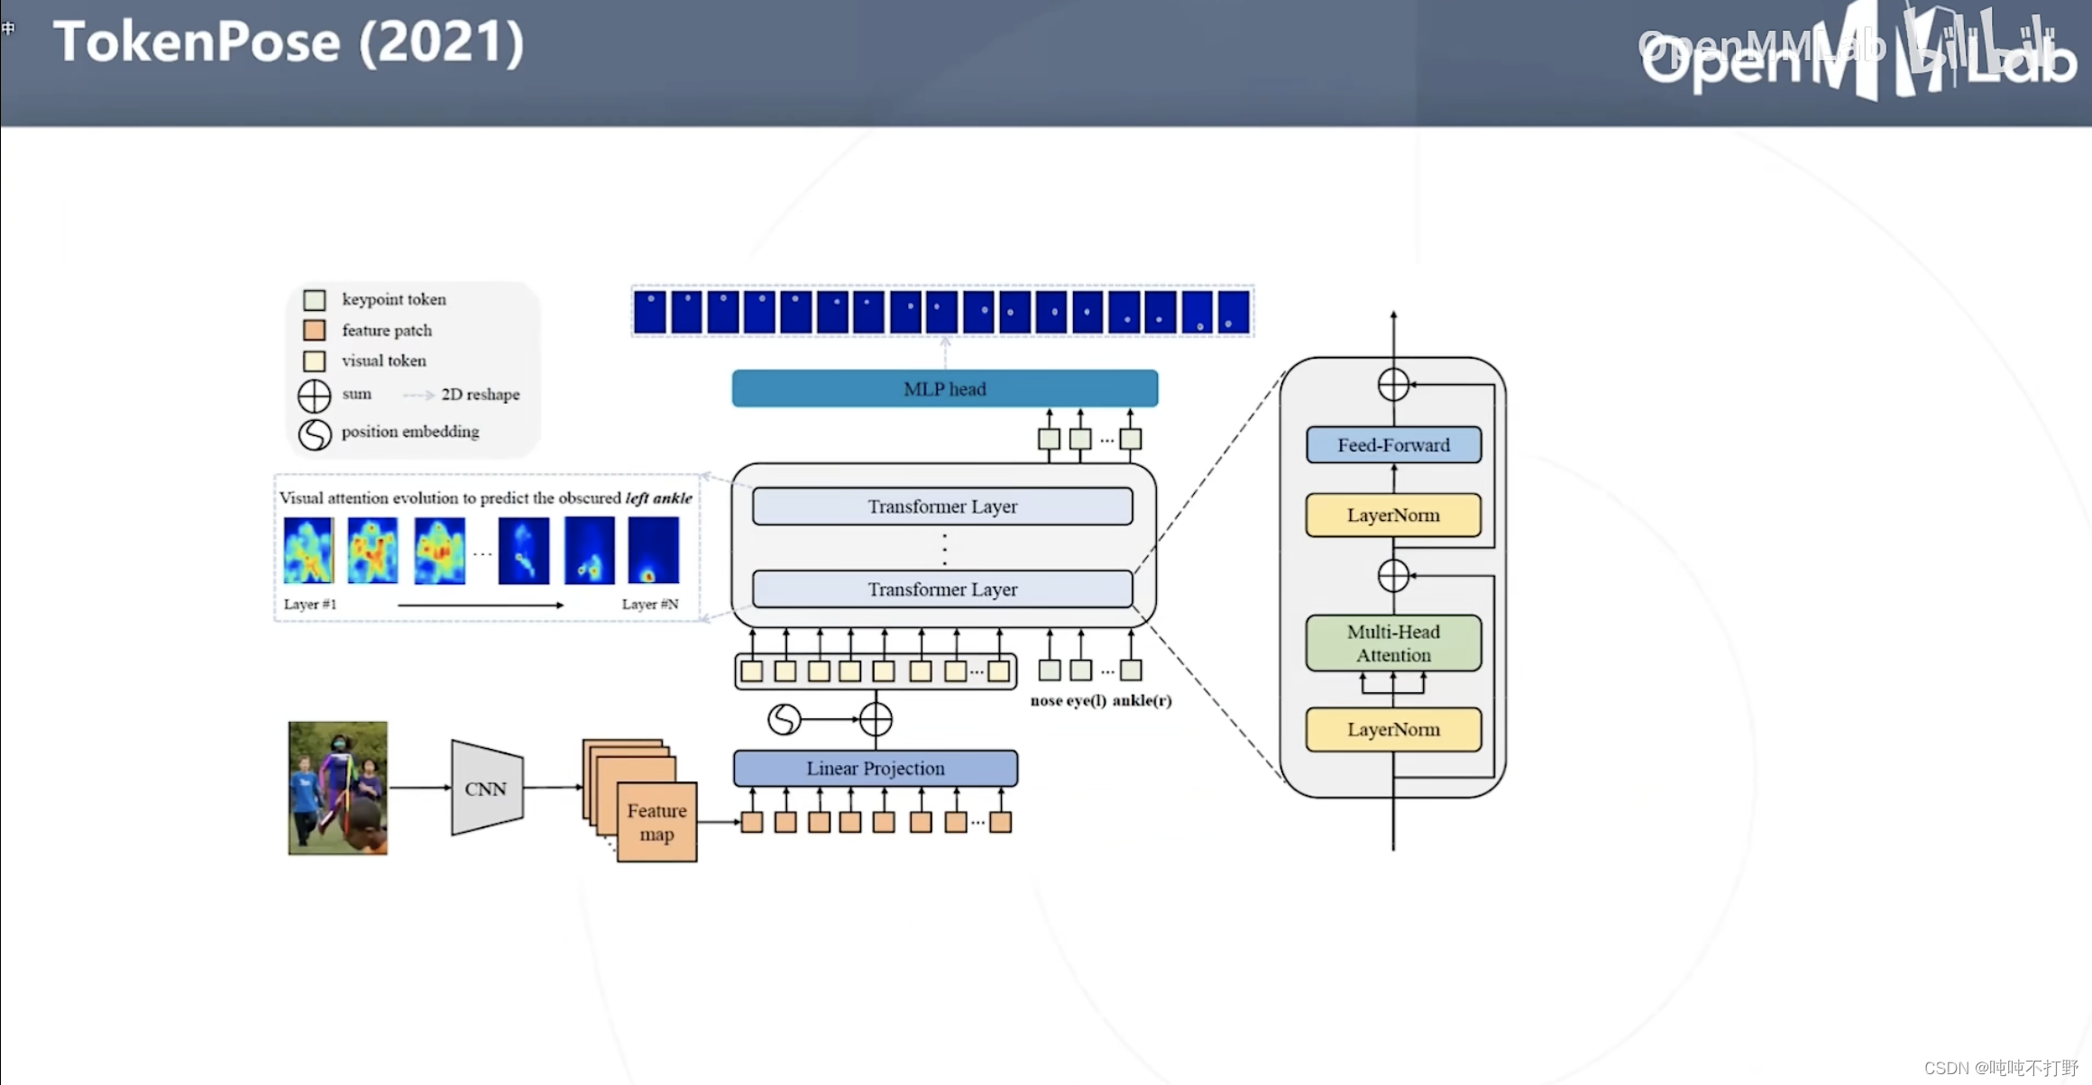
Task: Click the keypoint token legend square
Action: (314, 300)
